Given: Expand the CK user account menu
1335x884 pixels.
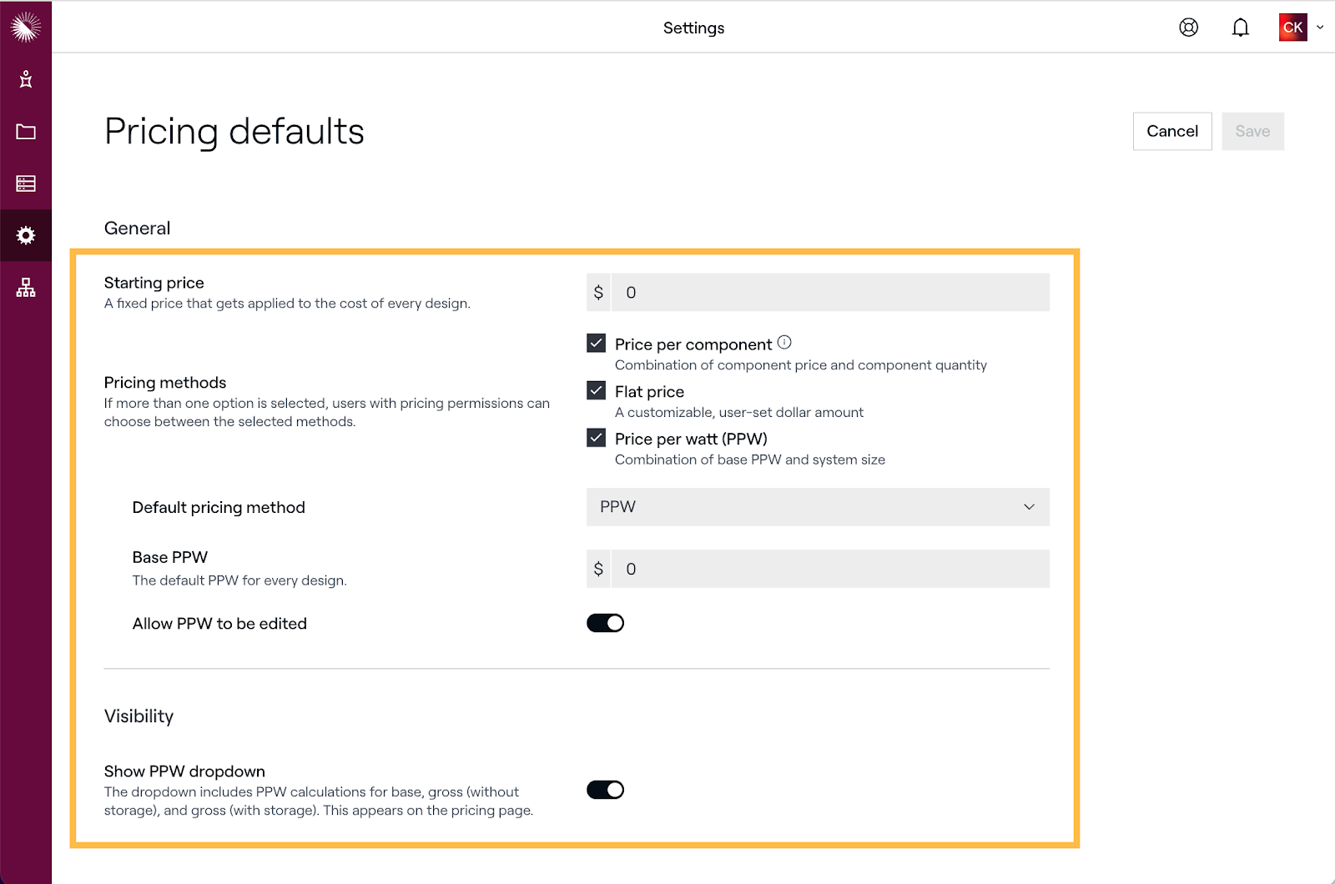Looking at the screenshot, I should point(1301,28).
